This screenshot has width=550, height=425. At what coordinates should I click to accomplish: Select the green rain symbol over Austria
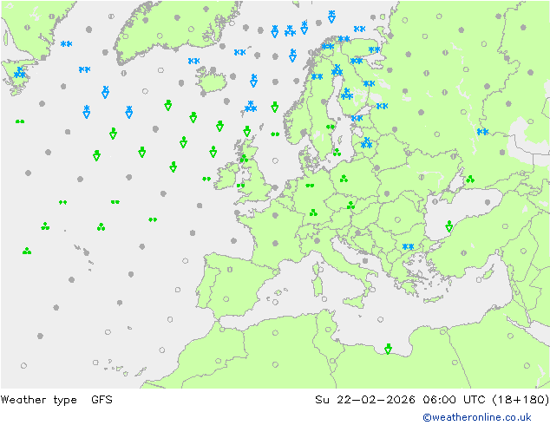click(350, 206)
